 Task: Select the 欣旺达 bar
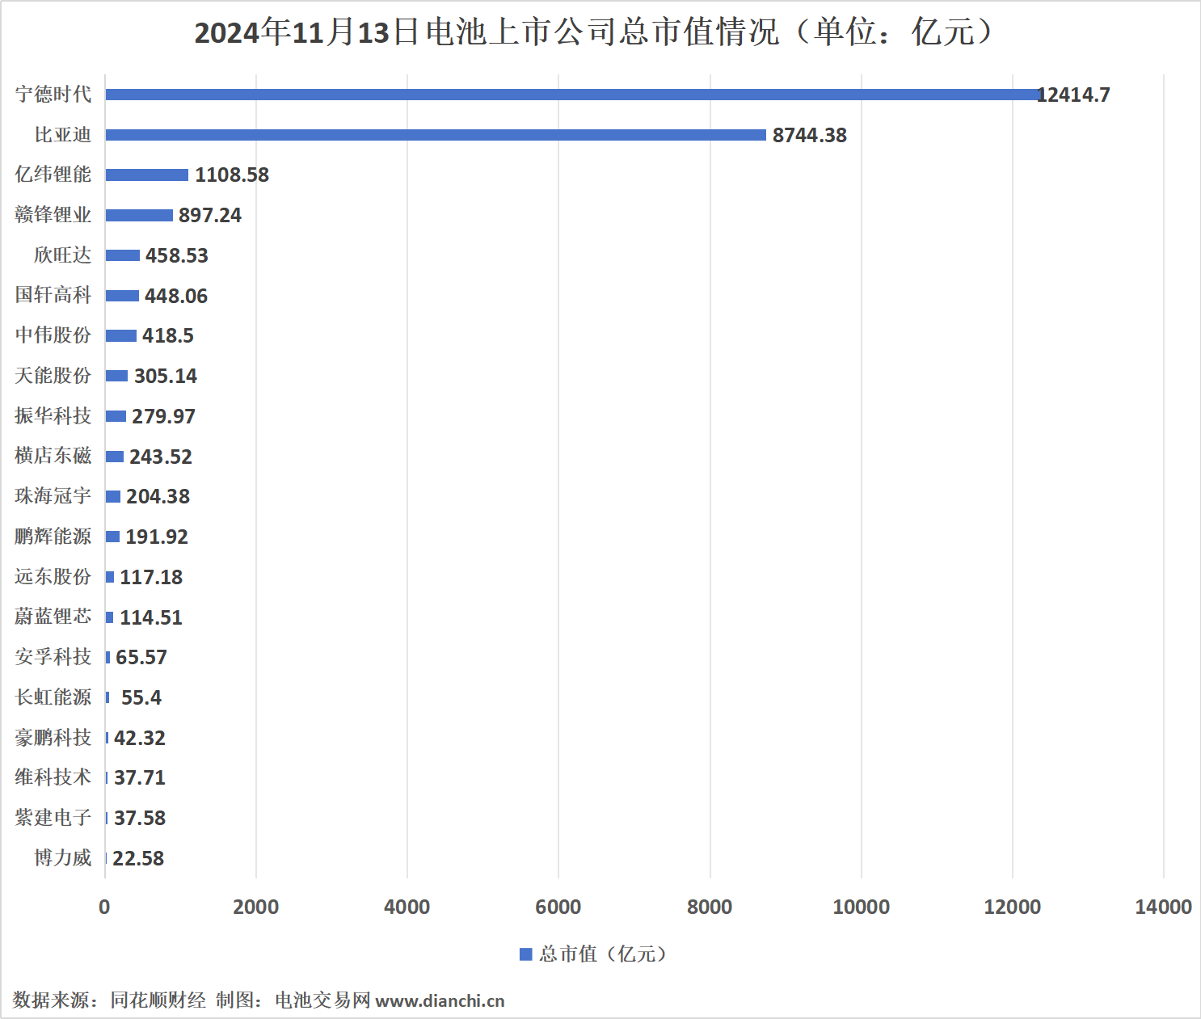click(122, 255)
